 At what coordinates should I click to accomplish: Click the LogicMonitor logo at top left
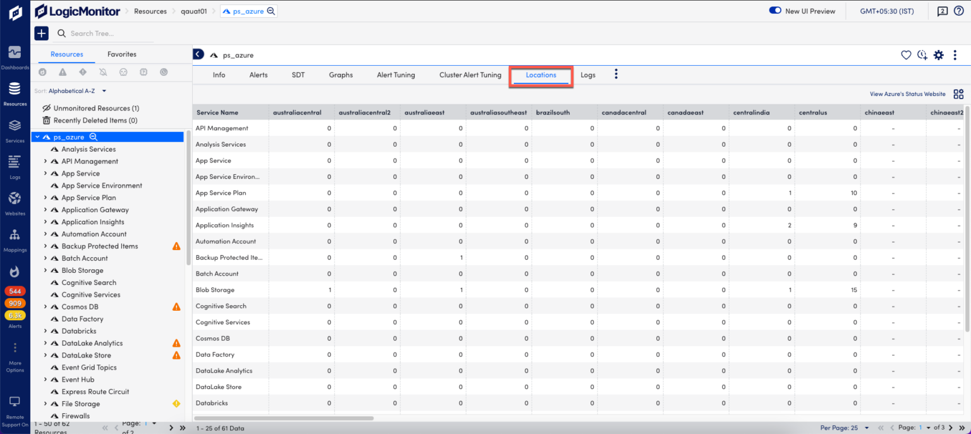pyautogui.click(x=76, y=11)
